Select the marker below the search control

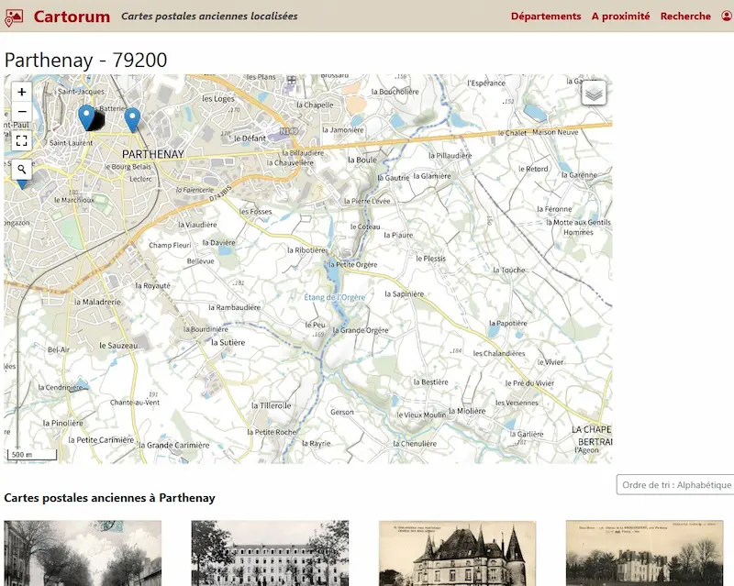point(22,182)
